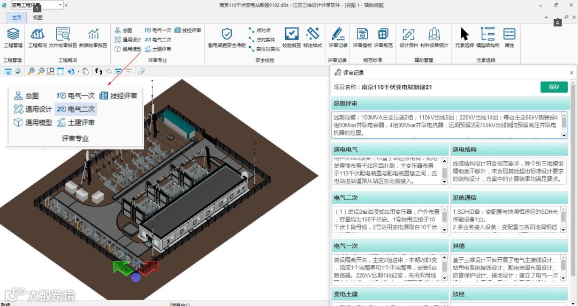The height and width of the screenshot is (306, 578).
Task: Click the 变电土建 section header
Action: pyautogui.click(x=390, y=294)
